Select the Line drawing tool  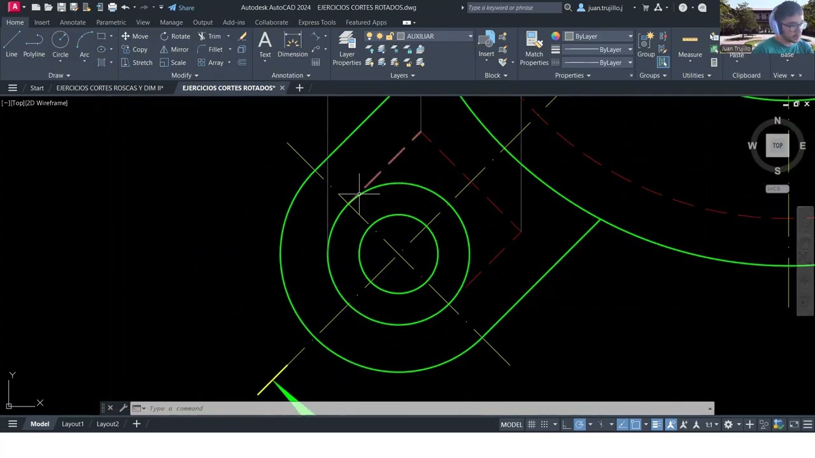[x=11, y=45]
